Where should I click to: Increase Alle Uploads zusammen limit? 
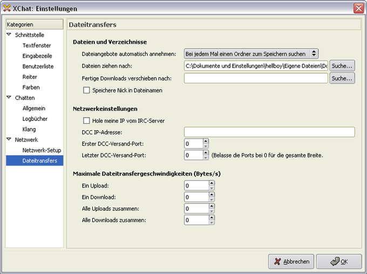(x=212, y=206)
